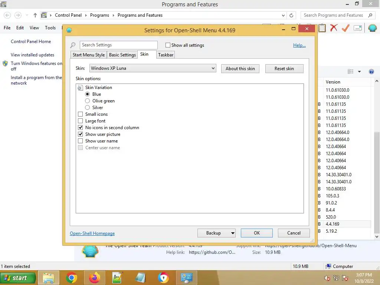
Task: Click the network tray icon
Action: pos(336,278)
